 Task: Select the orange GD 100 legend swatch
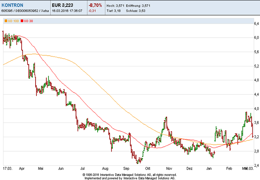6,21
